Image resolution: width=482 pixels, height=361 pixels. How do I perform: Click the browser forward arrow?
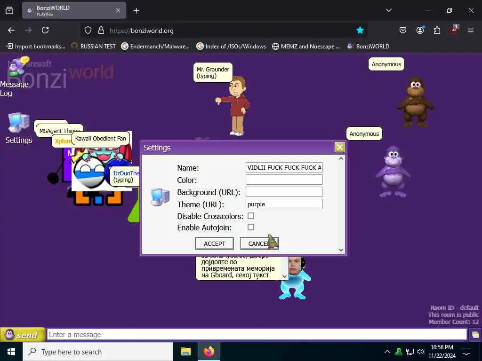coord(28,31)
